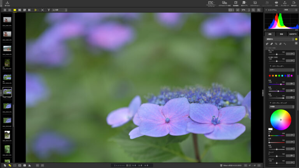This screenshot has width=299, height=168.
Task: Open the zoom percentage dropdown
Action: 245,10
